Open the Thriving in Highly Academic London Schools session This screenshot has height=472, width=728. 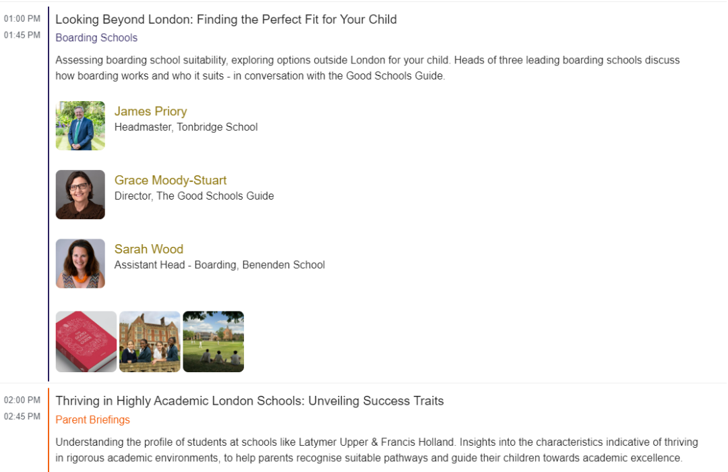tap(250, 401)
